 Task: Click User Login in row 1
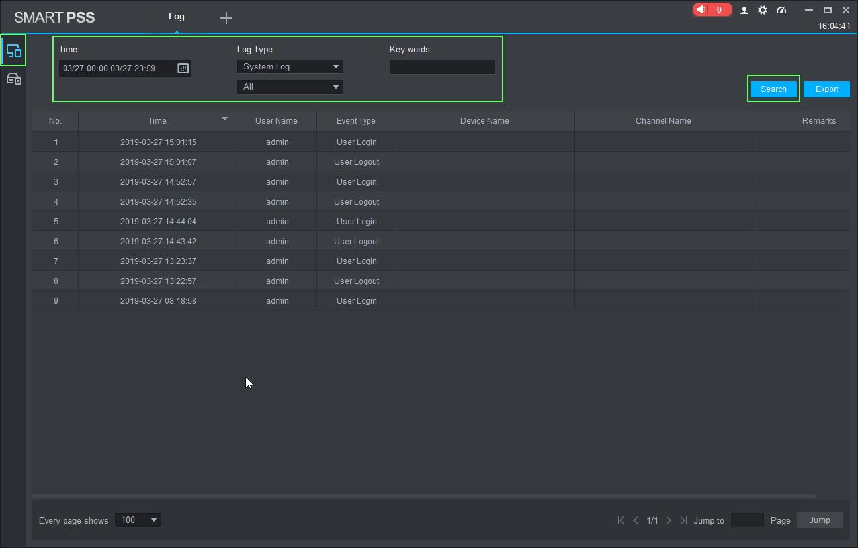pyautogui.click(x=357, y=142)
